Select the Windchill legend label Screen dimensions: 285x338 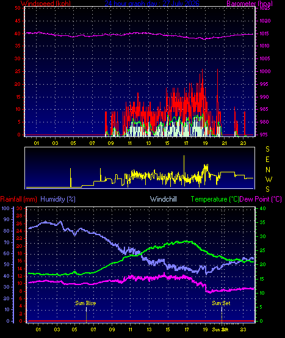tap(164, 199)
